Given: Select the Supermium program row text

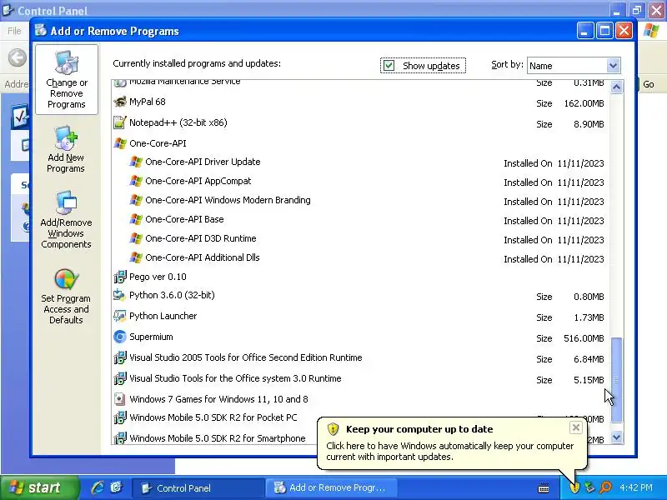Looking at the screenshot, I should (151, 337).
